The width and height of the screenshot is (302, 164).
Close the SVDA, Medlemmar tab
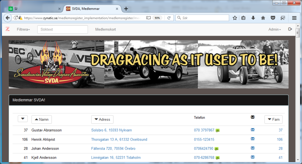point(117,9)
